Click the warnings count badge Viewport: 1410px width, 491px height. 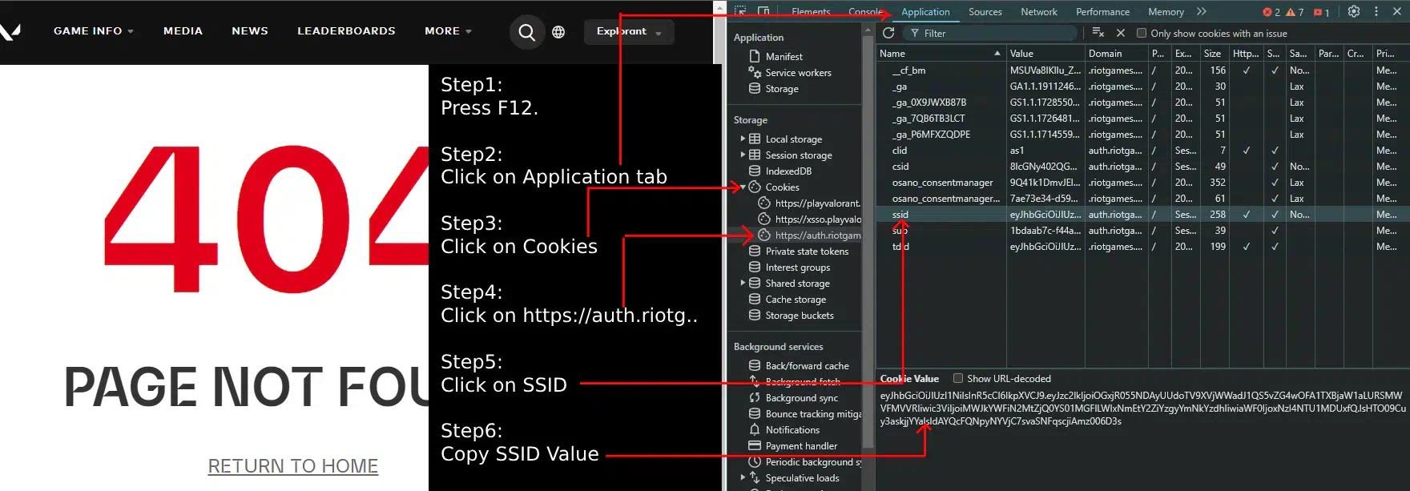[x=1295, y=12]
